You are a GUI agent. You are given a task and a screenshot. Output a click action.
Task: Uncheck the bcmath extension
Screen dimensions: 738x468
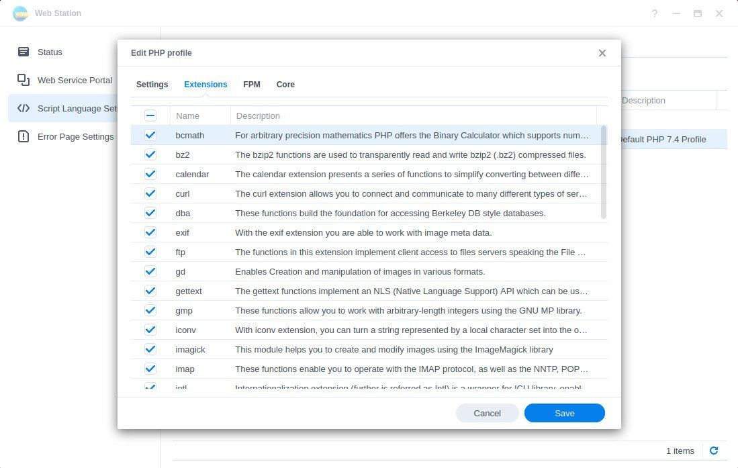click(x=150, y=135)
